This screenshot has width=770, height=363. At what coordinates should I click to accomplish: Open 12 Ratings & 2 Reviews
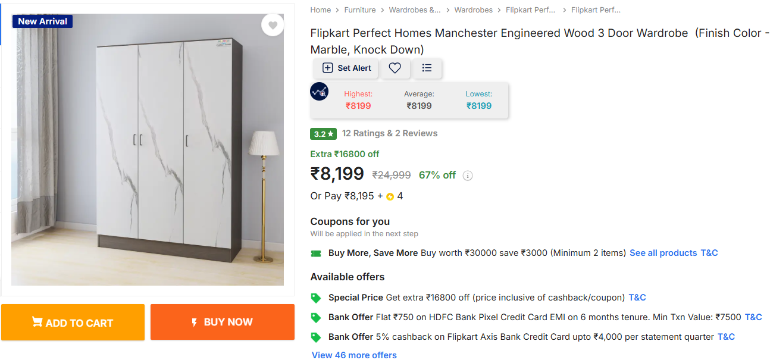pyautogui.click(x=389, y=133)
